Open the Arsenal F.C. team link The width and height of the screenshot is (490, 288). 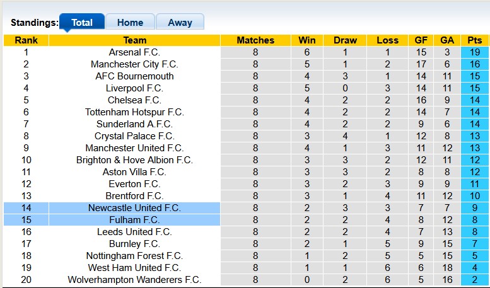click(134, 52)
